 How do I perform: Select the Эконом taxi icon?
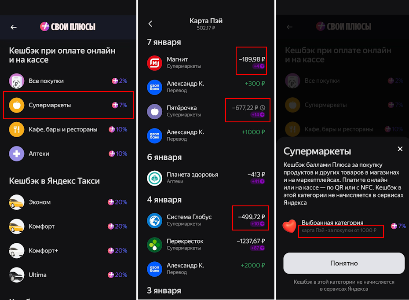[16, 202]
